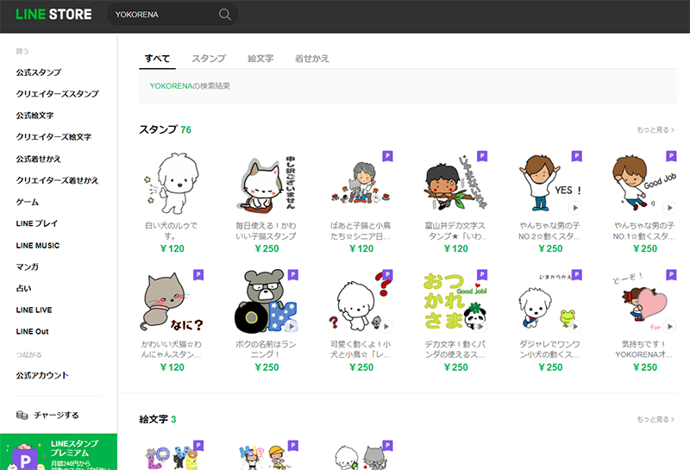The height and width of the screenshot is (470, 690).
Task: Open LINE LIVE in the sidebar
Action: click(34, 310)
